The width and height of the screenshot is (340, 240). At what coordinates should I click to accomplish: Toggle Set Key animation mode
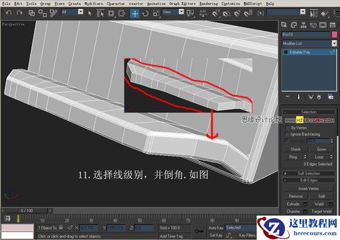216,235
